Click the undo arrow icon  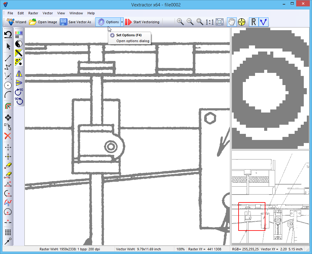(8, 34)
